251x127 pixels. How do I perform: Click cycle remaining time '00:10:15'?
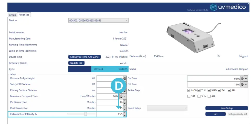[x=123, y=69]
